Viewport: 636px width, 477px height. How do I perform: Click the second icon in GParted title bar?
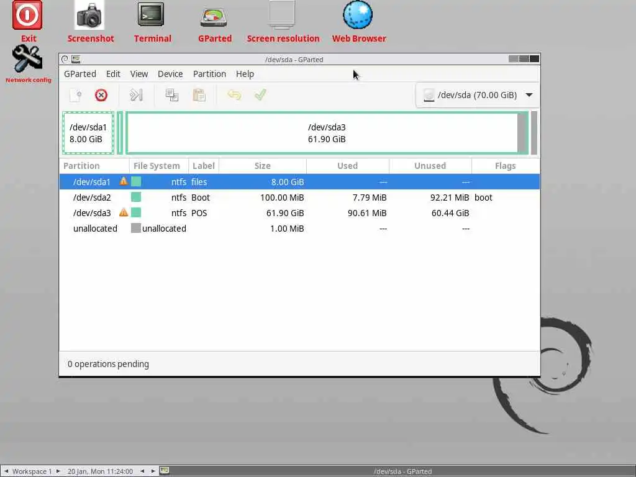coord(76,59)
